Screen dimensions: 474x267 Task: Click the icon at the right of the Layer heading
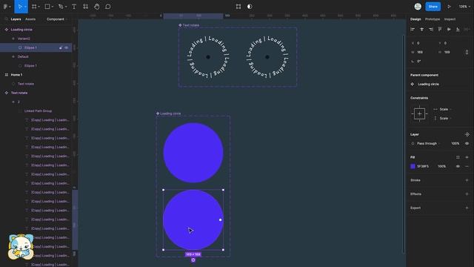tap(467, 134)
